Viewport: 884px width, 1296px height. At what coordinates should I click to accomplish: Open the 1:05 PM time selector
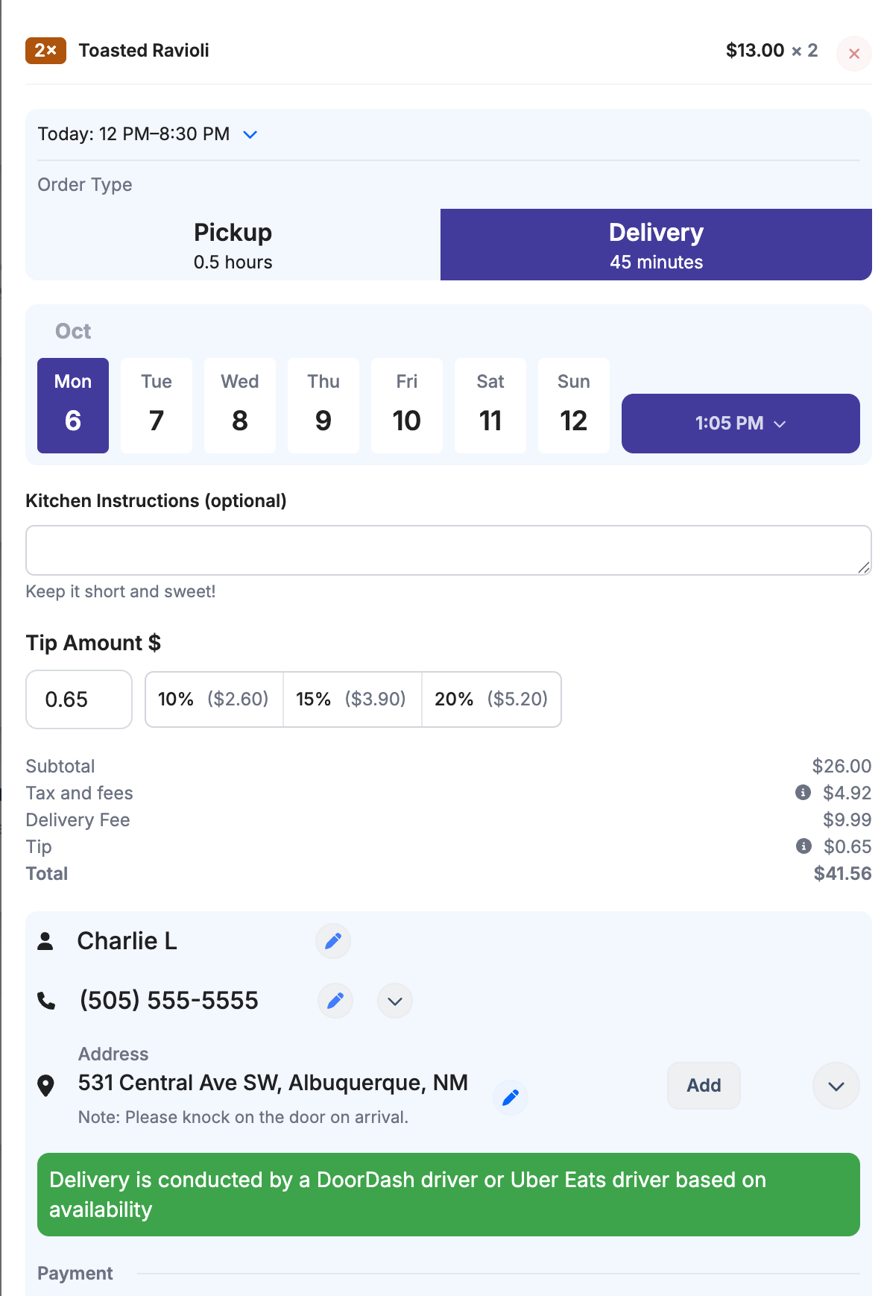click(740, 424)
